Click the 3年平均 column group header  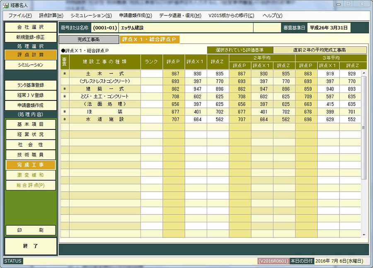pos(331,58)
